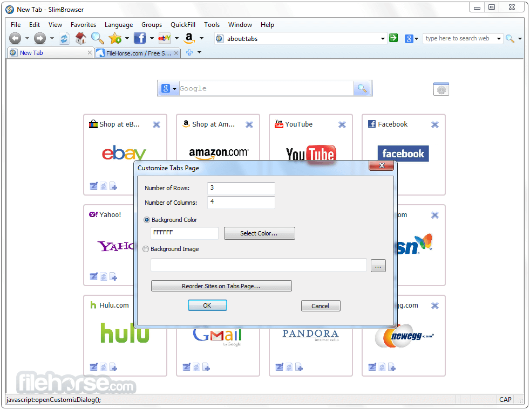The height and width of the screenshot is (410, 530).
Task: Click the FFFFFF color hex field
Action: pos(185,233)
